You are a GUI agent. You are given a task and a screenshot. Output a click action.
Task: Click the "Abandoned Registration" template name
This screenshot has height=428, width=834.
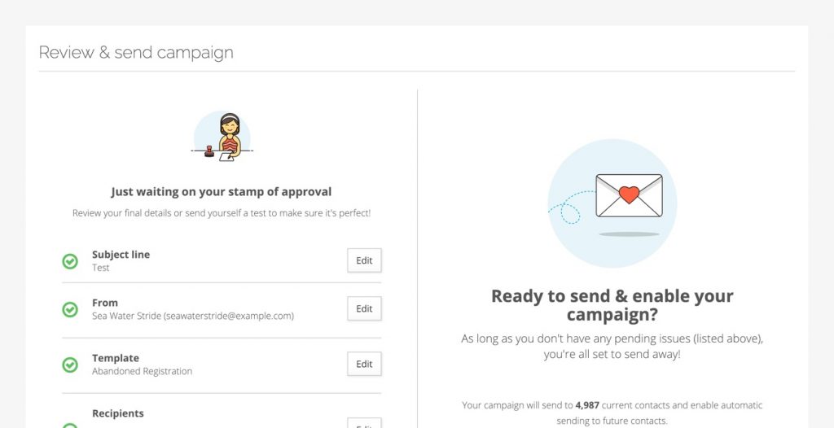pos(143,371)
